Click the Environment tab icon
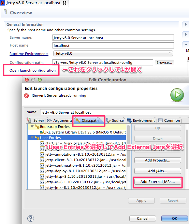 [129, 120]
